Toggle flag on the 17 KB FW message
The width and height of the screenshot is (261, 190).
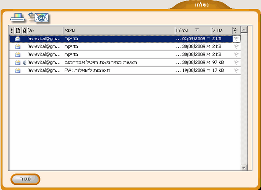click(x=236, y=70)
